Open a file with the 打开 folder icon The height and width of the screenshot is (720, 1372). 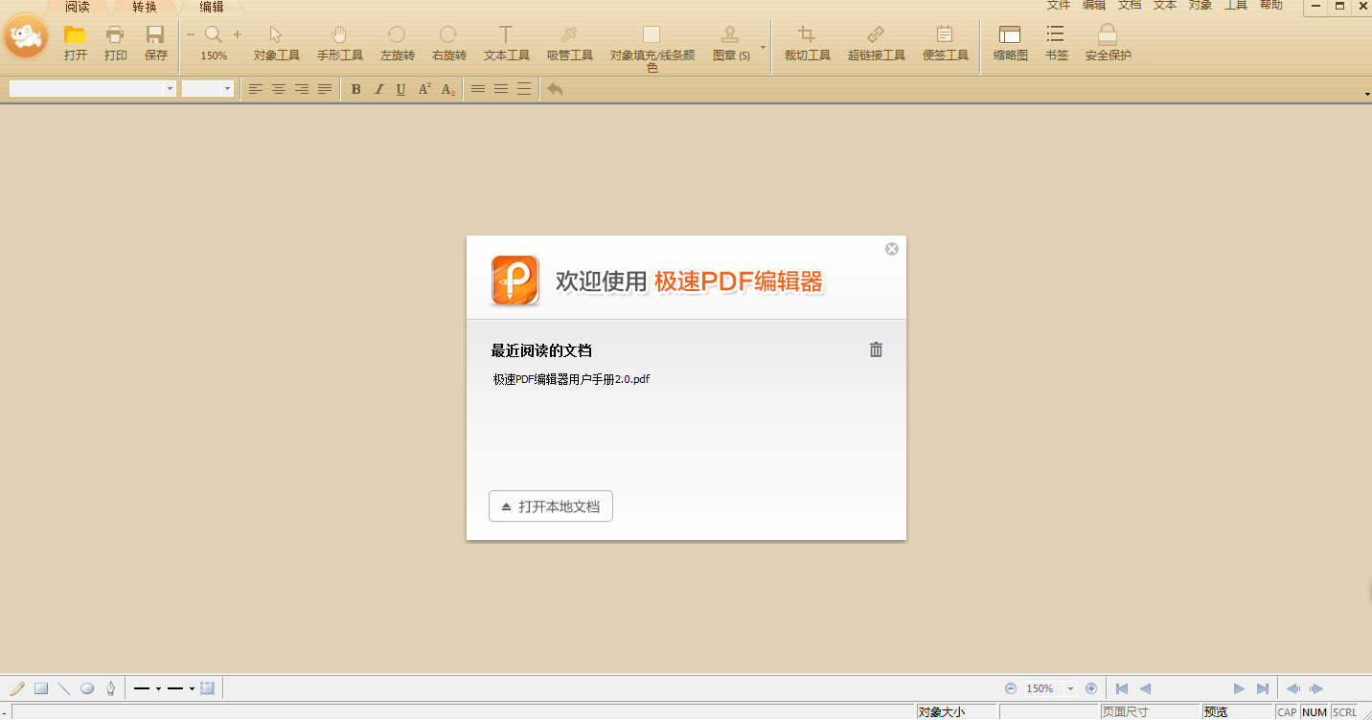coord(76,44)
